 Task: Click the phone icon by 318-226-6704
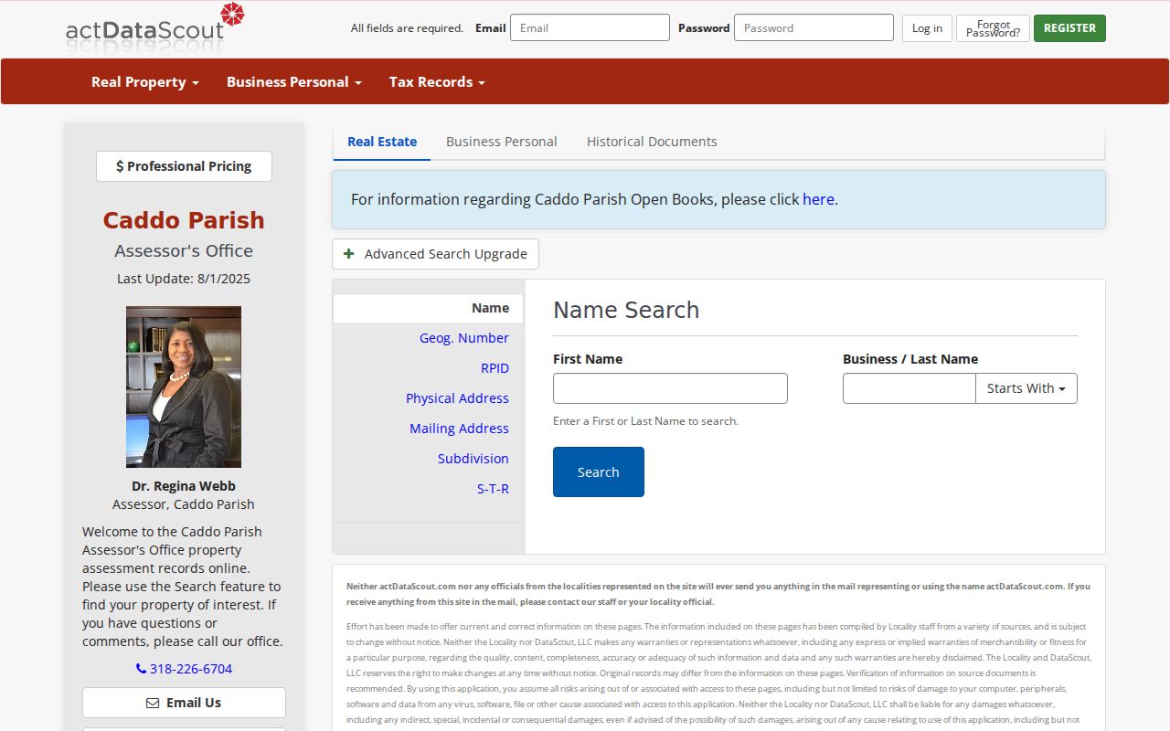(x=141, y=669)
